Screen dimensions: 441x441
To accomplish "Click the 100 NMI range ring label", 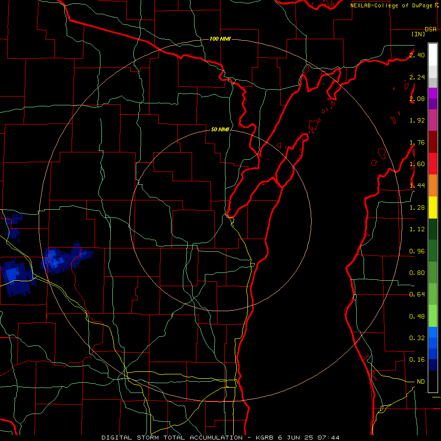I will (x=220, y=39).
